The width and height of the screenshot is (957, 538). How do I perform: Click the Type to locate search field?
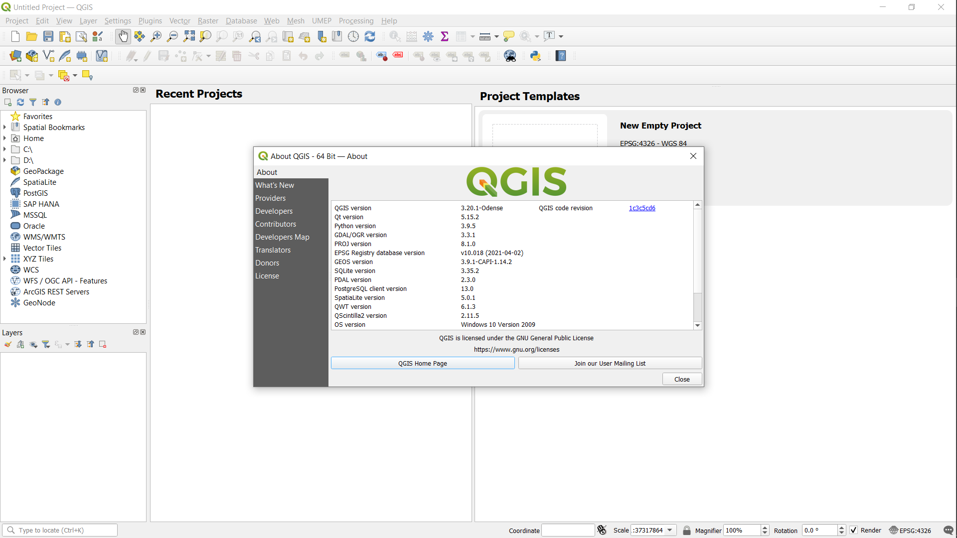60,530
